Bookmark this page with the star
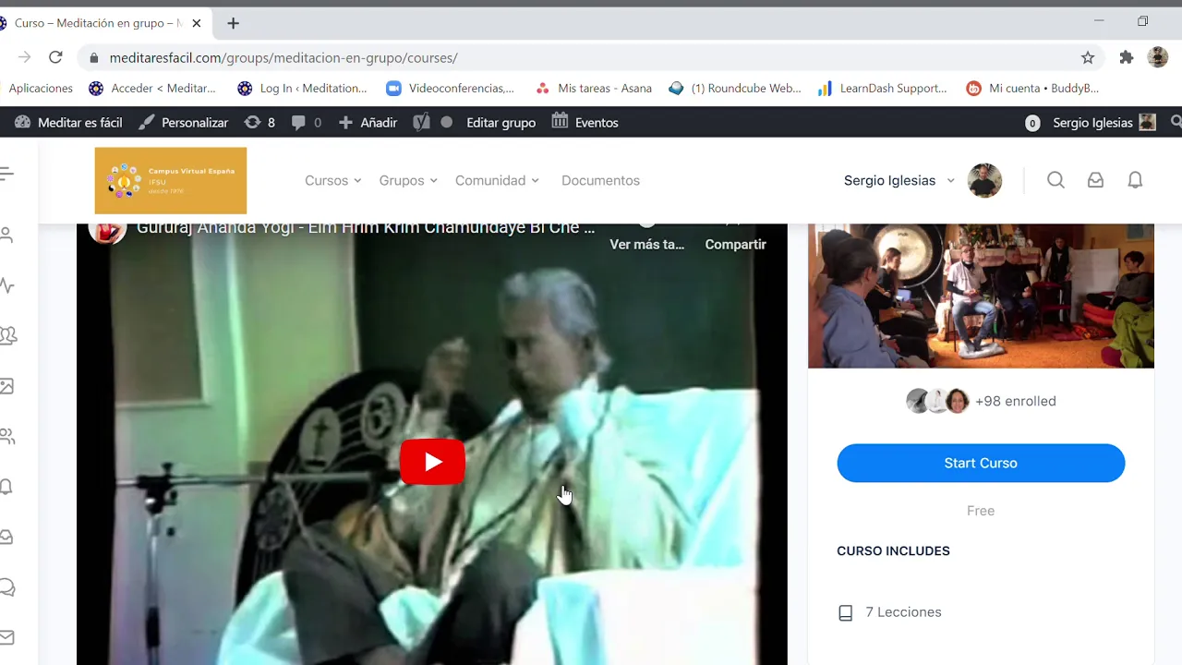Screen dimensions: 1182x665 coord(1088,57)
